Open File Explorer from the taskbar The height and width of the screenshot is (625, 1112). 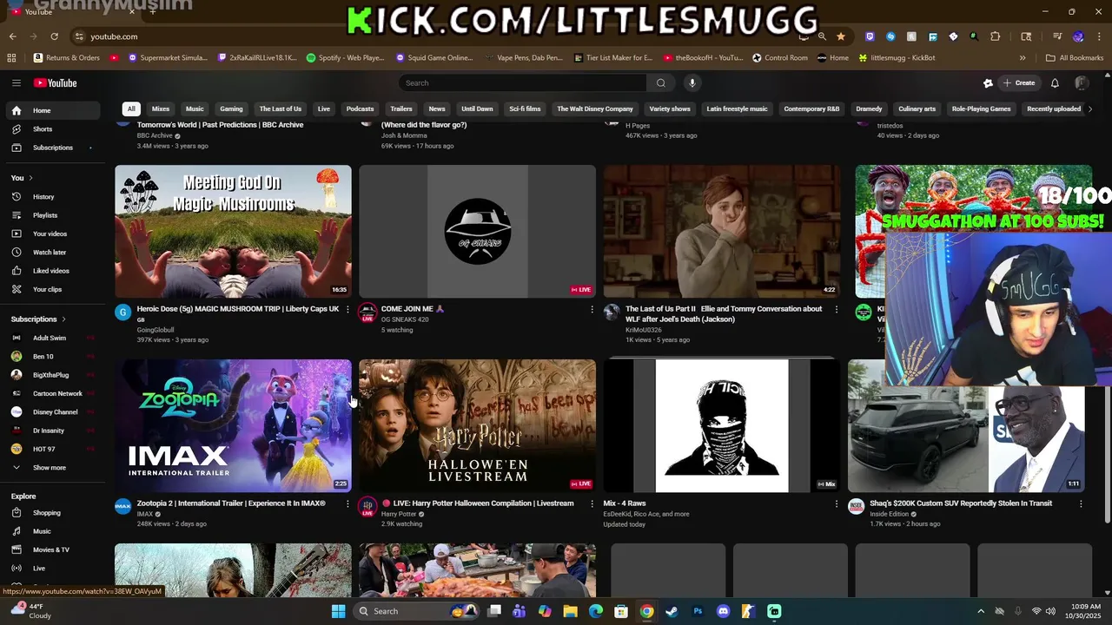(570, 611)
